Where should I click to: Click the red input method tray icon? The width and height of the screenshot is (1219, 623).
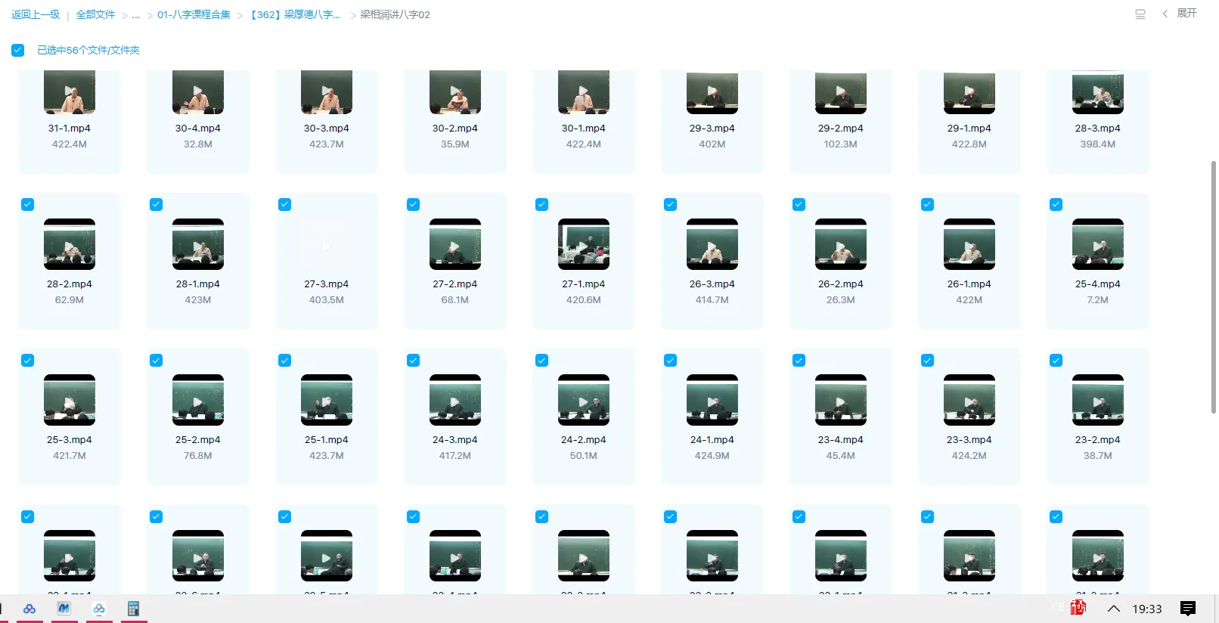click(1078, 608)
